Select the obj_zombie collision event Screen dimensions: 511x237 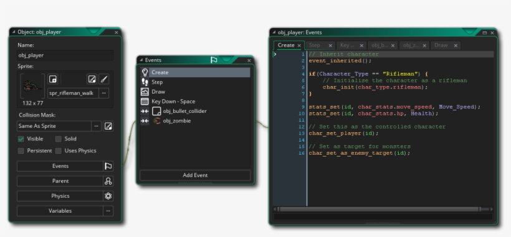click(x=195, y=120)
